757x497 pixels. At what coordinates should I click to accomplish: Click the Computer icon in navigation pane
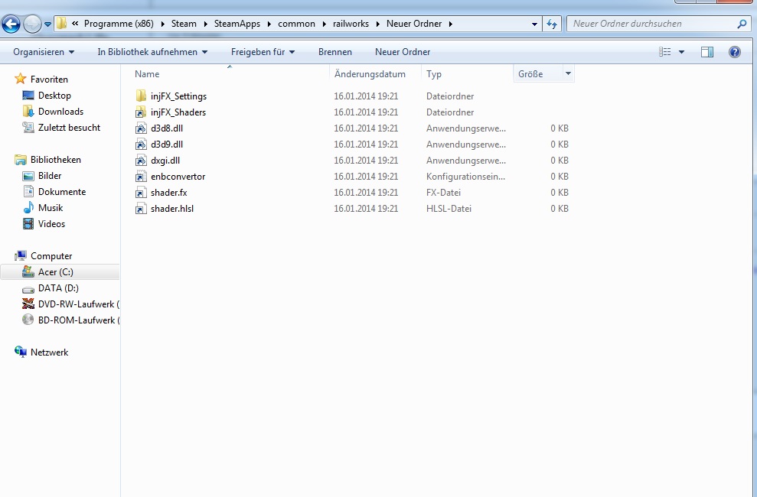pyautogui.click(x=20, y=255)
